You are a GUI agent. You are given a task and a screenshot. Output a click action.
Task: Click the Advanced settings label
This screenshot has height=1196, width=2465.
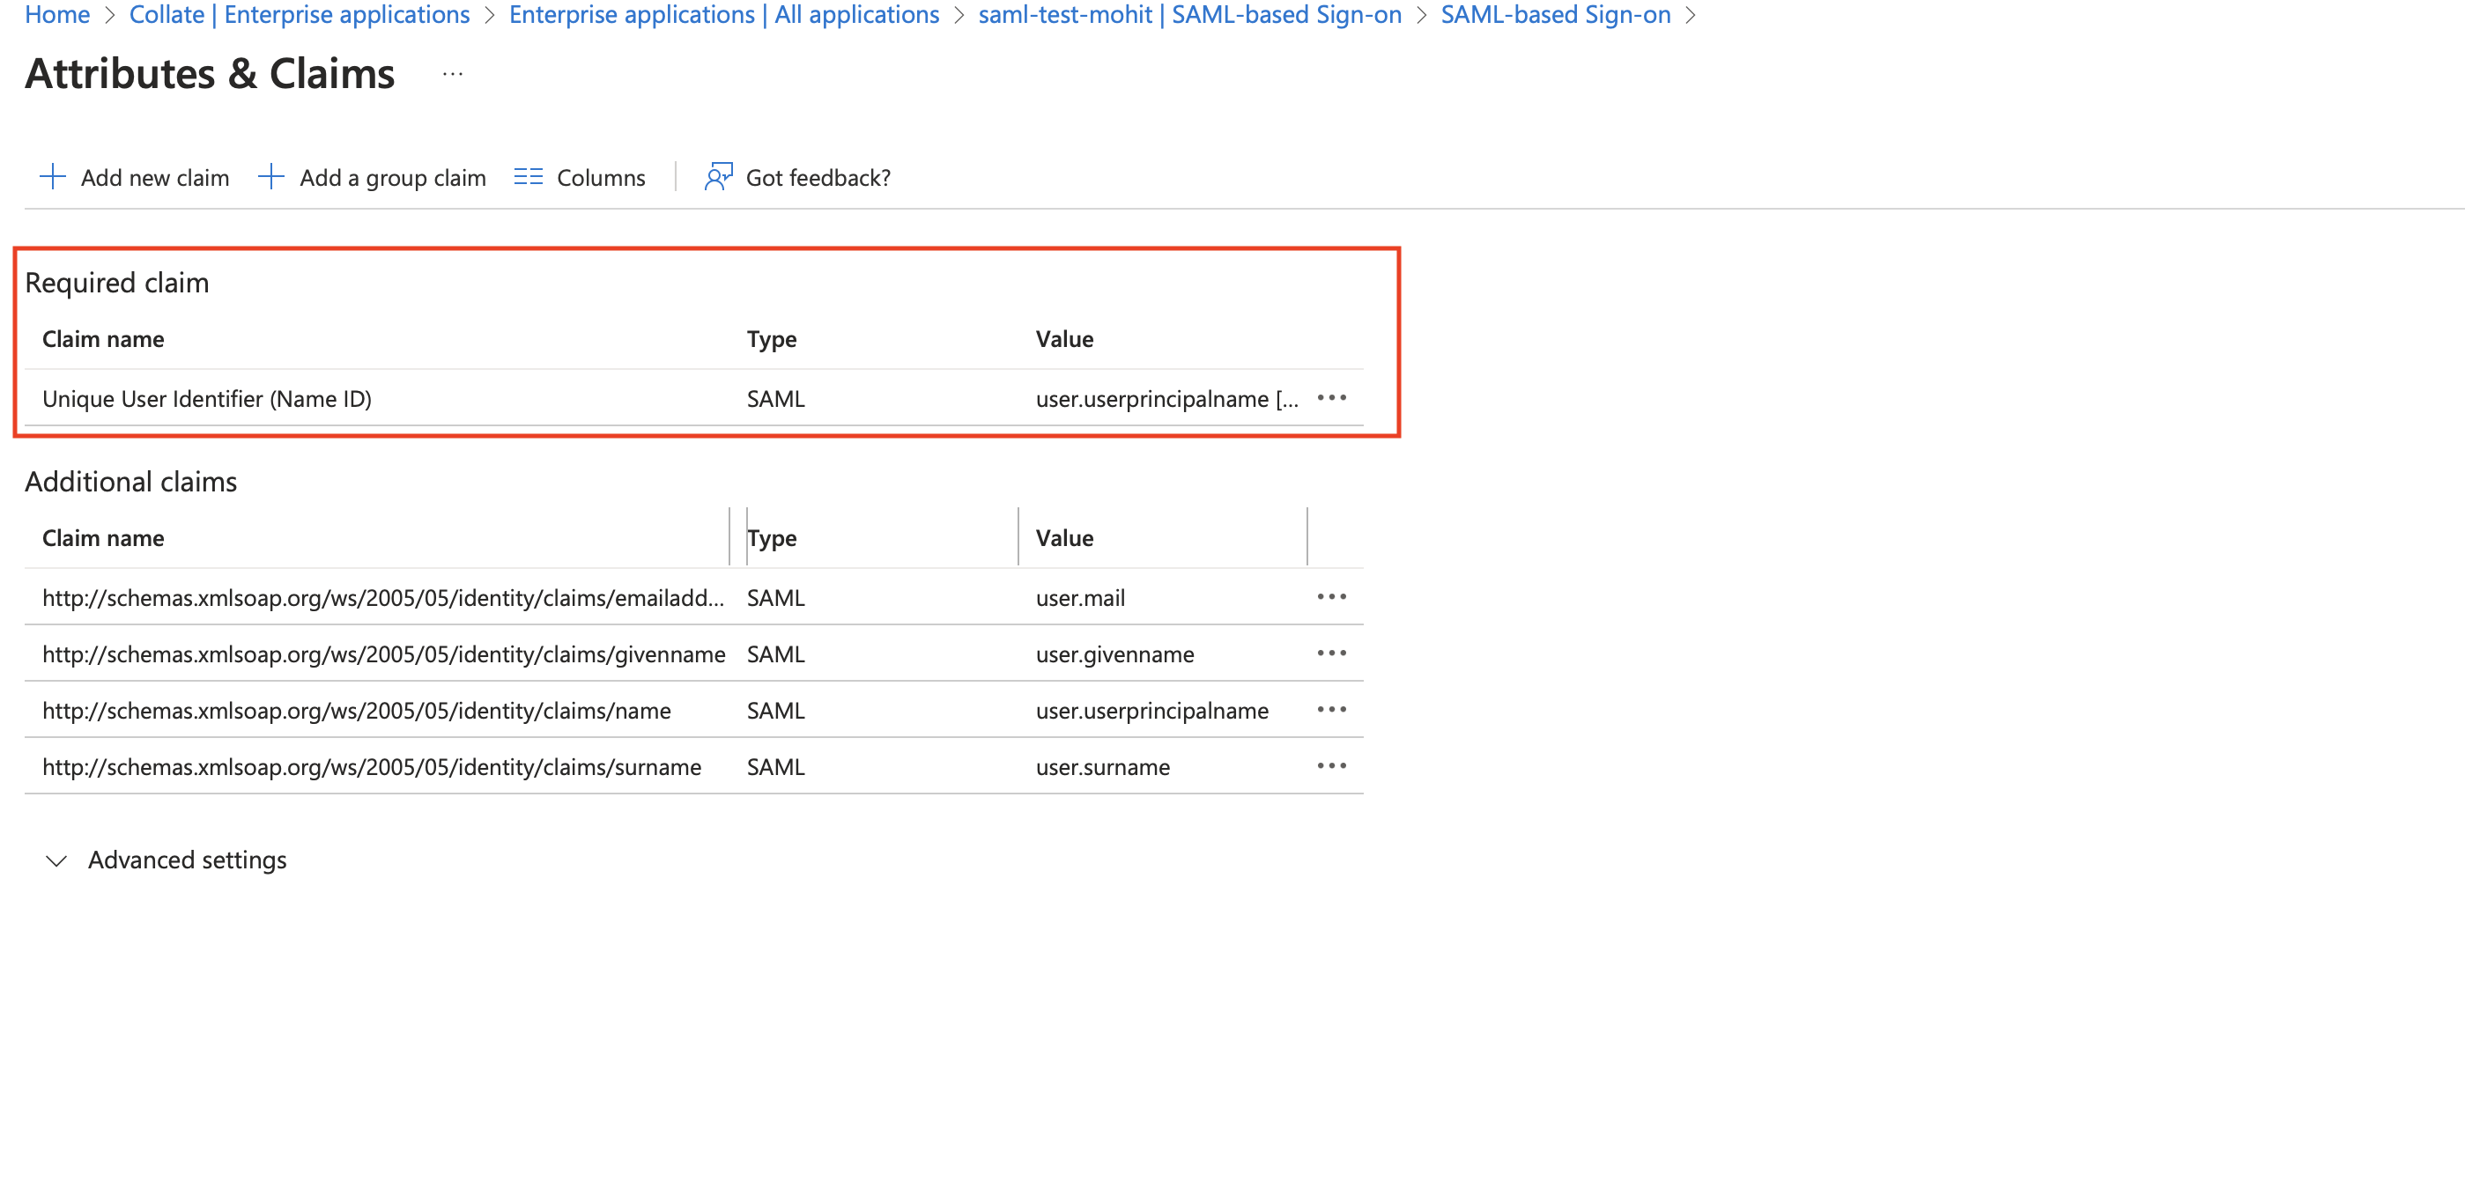(x=188, y=860)
